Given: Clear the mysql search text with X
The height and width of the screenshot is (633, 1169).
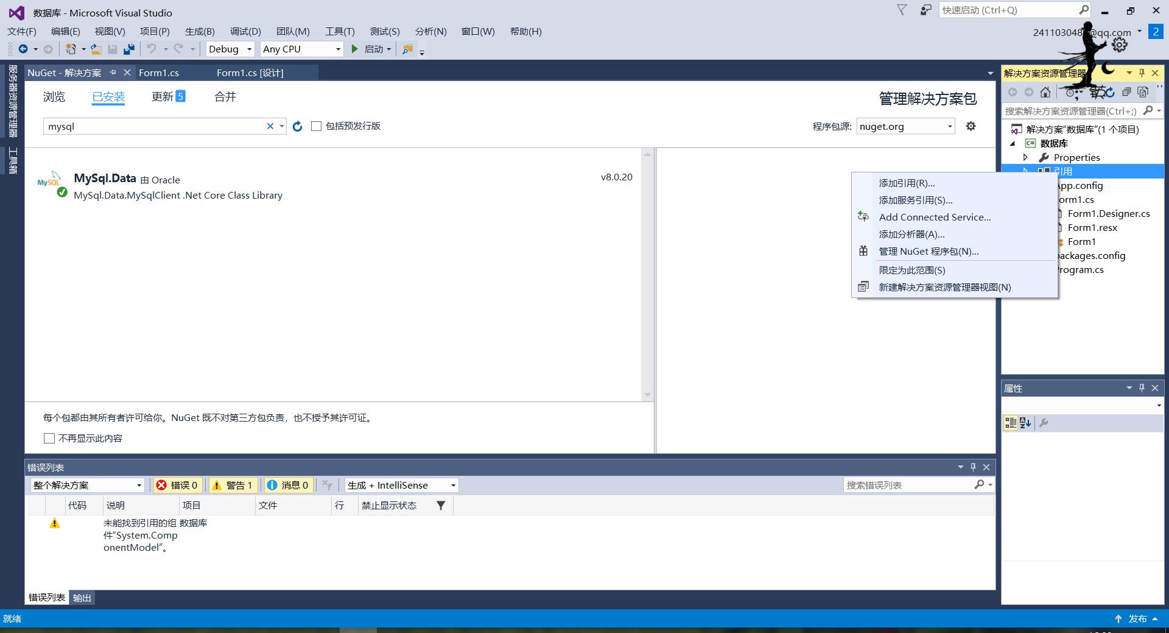Looking at the screenshot, I should coord(270,126).
